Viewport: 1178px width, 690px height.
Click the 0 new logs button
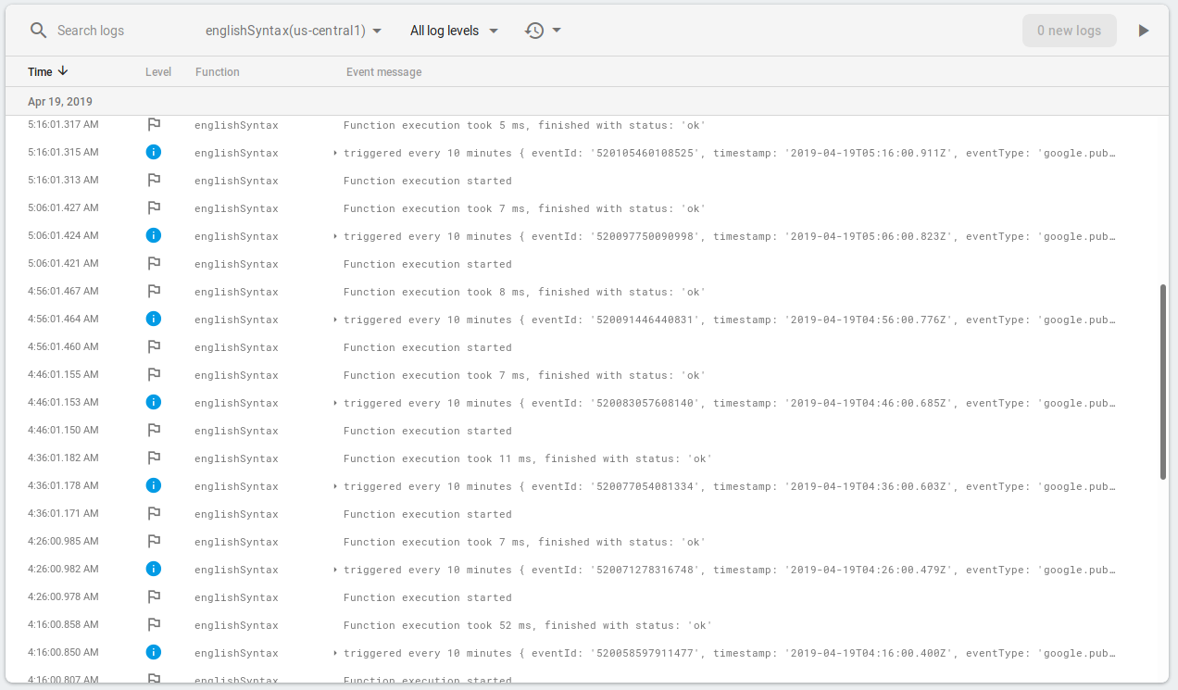[1069, 30]
